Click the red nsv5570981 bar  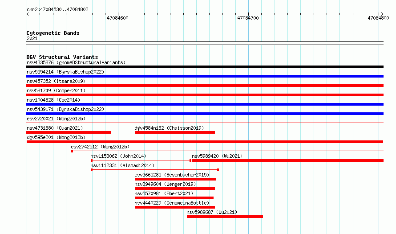point(174,198)
